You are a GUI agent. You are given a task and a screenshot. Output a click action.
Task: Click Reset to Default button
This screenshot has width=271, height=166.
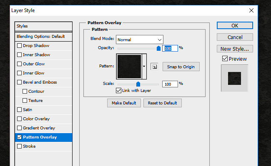(x=163, y=103)
